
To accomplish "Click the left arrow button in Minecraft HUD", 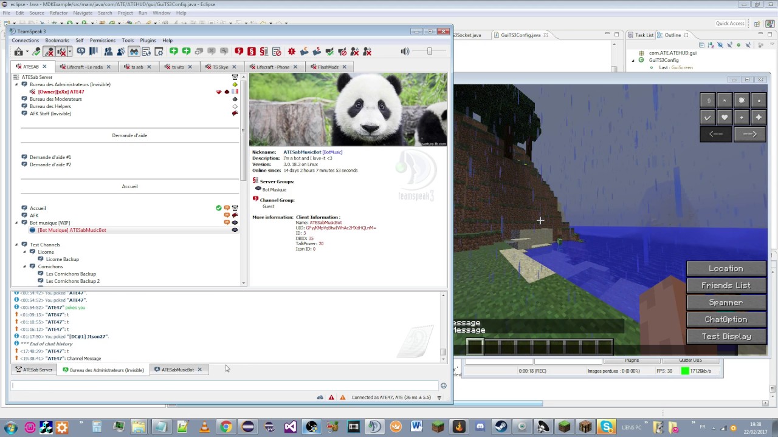I will coord(716,134).
